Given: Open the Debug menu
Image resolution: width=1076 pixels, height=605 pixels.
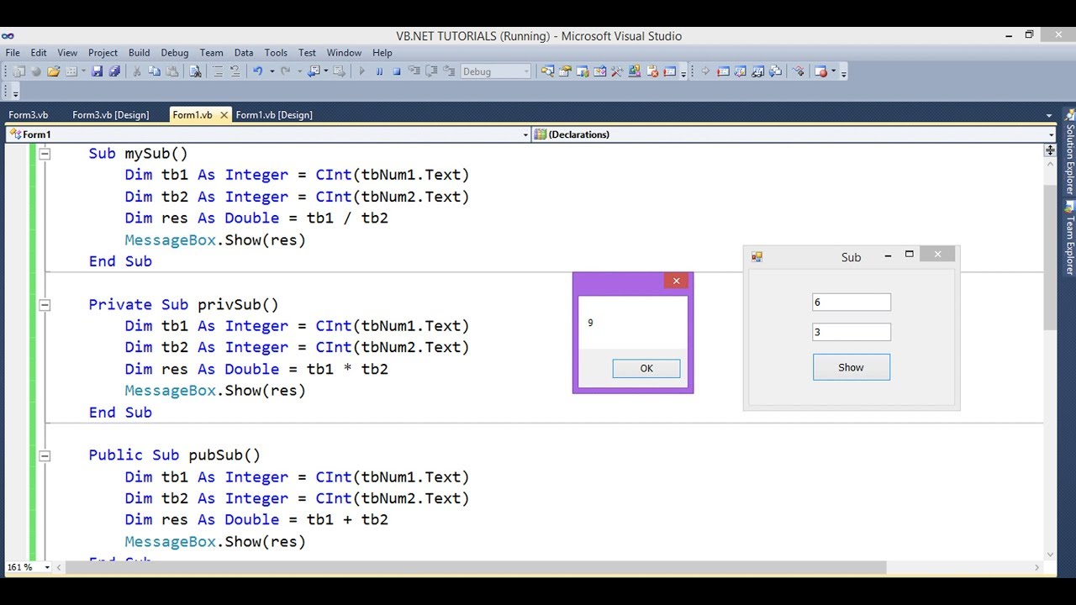Looking at the screenshot, I should click(175, 53).
